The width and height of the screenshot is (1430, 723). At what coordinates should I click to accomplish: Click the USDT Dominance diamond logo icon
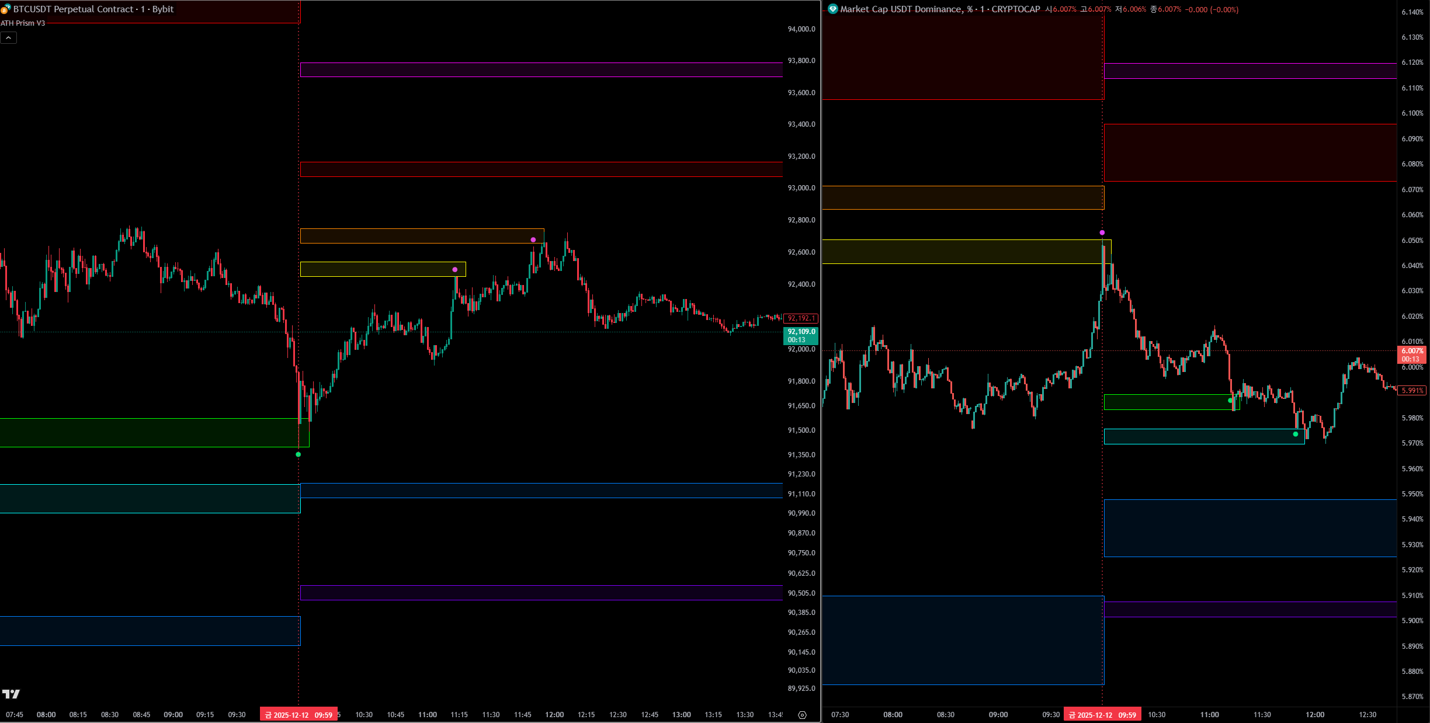[833, 9]
